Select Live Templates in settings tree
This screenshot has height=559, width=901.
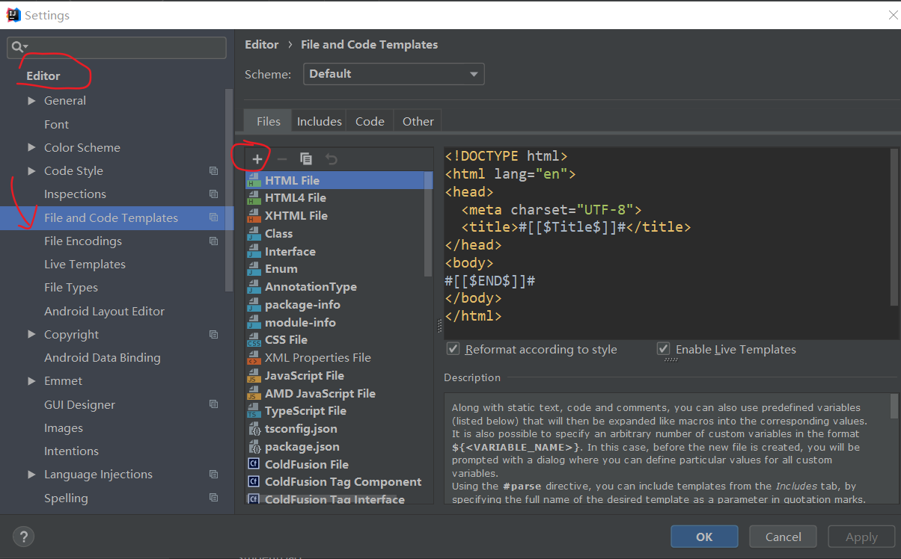click(x=85, y=265)
